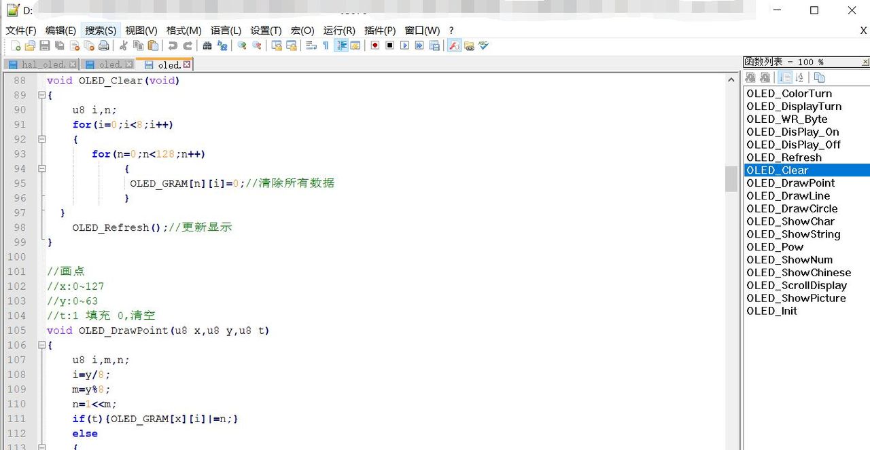Collapse the fold marker at line 89
Image resolution: width=870 pixels, height=450 pixels.
(41, 95)
